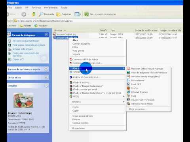
Task: Click the Up folder toolbar icon
Action: [x=34, y=14]
